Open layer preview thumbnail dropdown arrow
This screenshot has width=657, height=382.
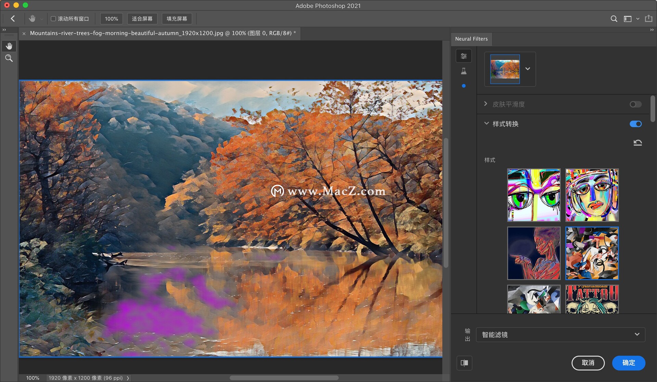pyautogui.click(x=528, y=69)
